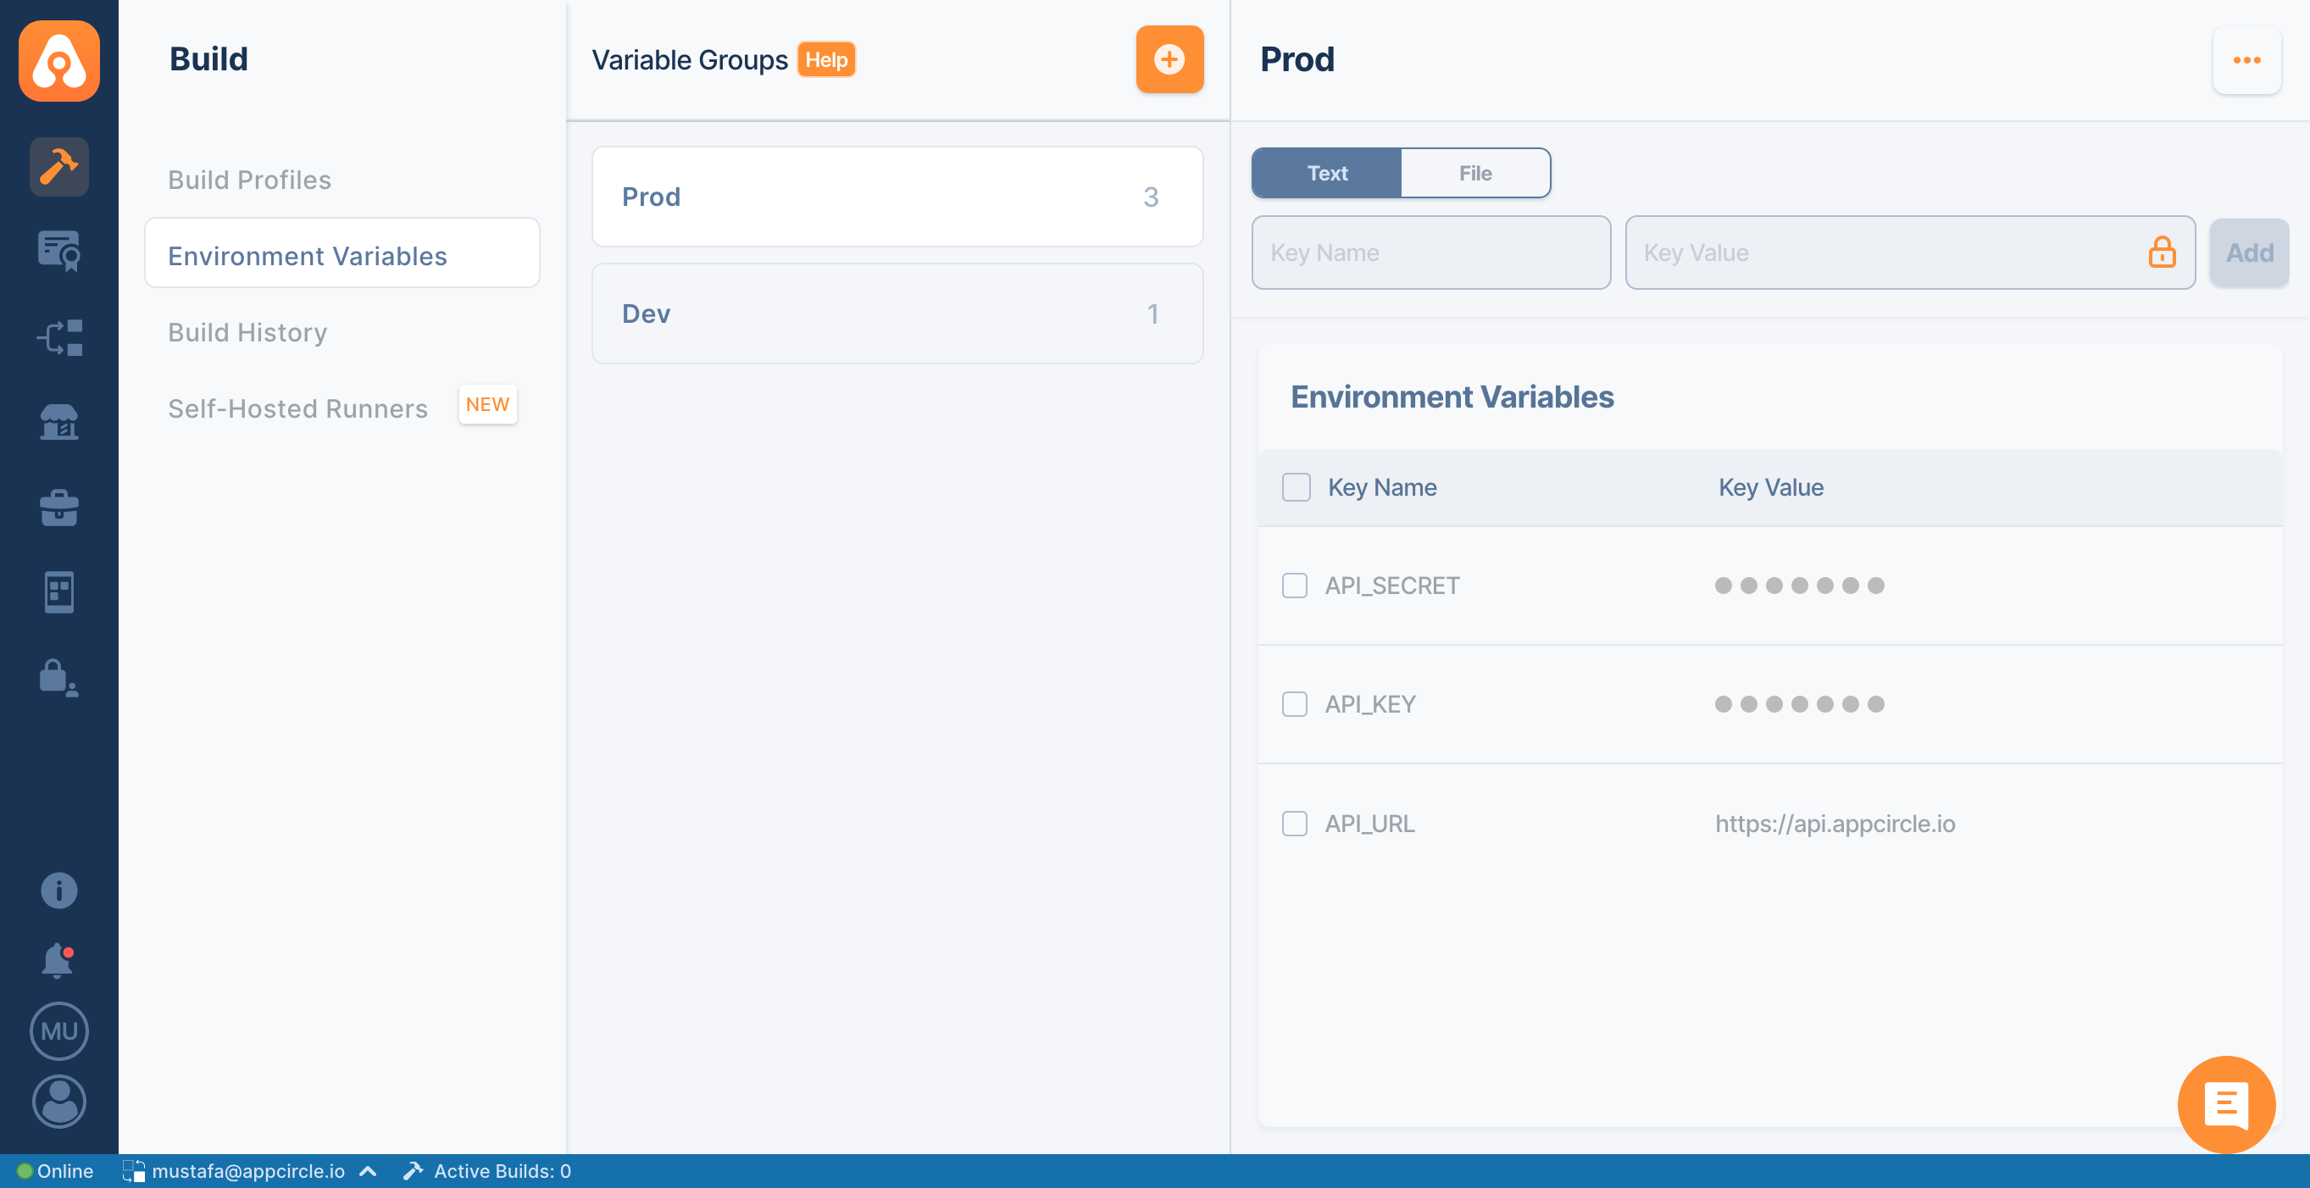The height and width of the screenshot is (1188, 2310).
Task: Expand the account chevron next to mustafa@appcircle.io
Action: pyautogui.click(x=368, y=1171)
